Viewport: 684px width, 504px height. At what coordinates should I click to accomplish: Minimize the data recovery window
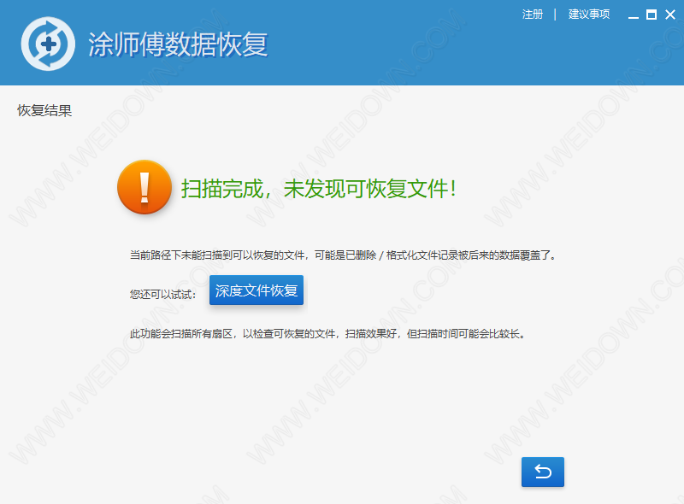(x=633, y=15)
